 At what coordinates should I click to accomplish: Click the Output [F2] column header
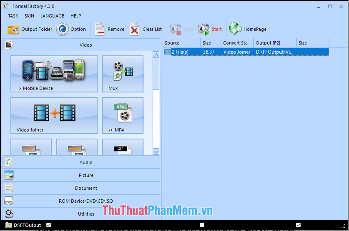[x=275, y=43]
